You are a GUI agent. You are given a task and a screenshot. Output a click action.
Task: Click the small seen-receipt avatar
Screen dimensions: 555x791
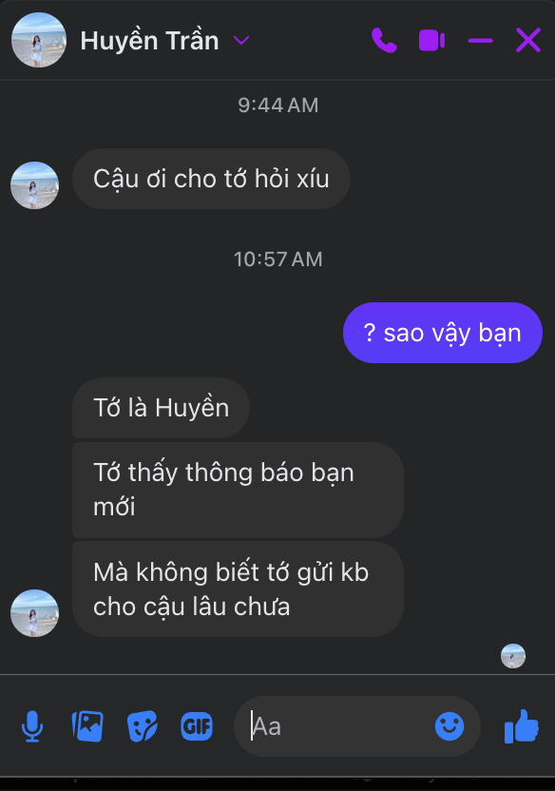(513, 656)
